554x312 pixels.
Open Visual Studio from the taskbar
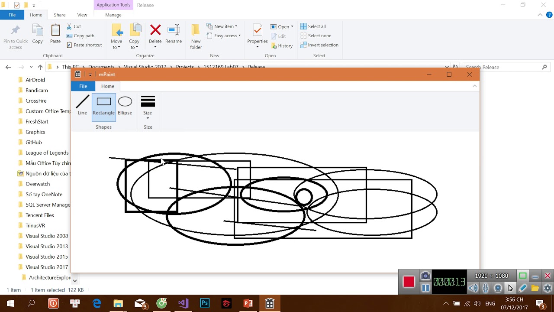(x=183, y=303)
